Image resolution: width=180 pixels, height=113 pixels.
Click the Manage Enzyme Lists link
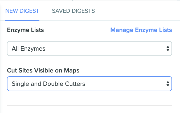click(x=141, y=30)
